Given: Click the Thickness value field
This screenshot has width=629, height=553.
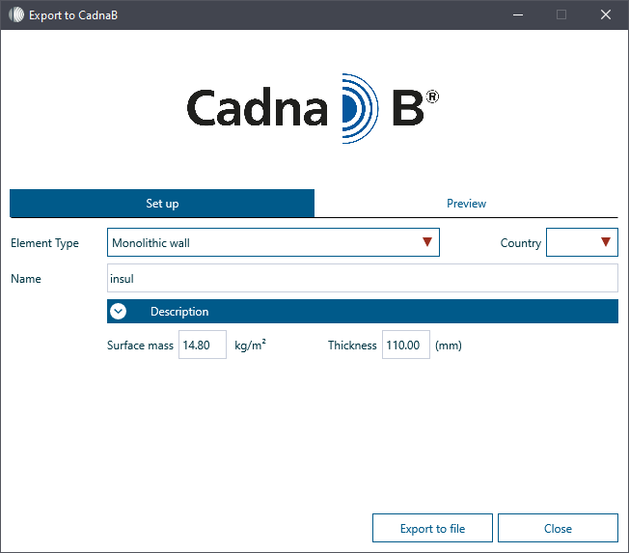Looking at the screenshot, I should (406, 345).
